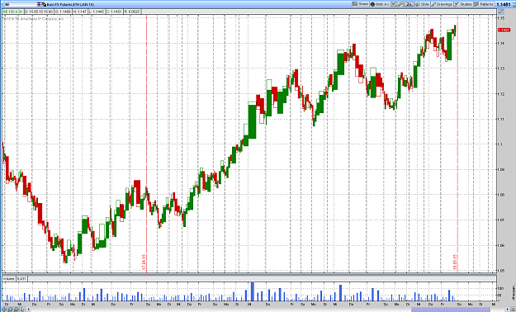Screen dimensions: 516x312
Task: Click the scroll-left arrow at chart bottom
Action: point(28,310)
